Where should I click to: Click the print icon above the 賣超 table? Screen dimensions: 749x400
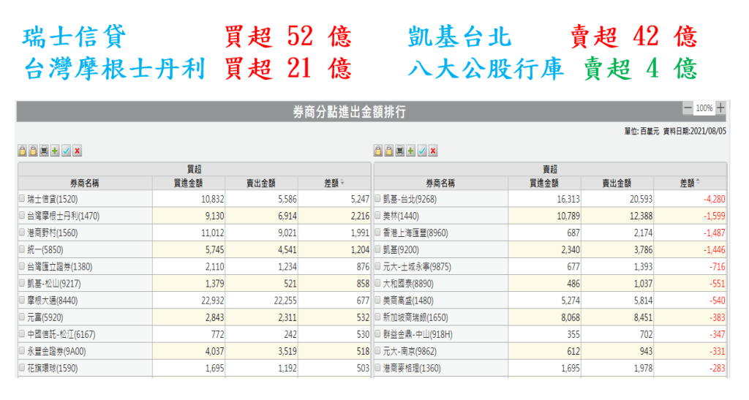coord(400,151)
